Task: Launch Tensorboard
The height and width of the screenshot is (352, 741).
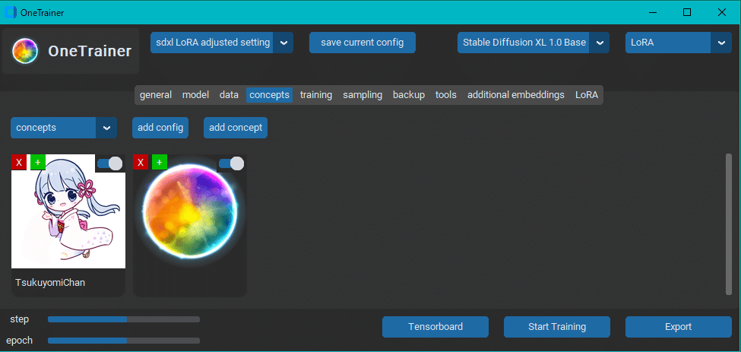Action: click(435, 327)
